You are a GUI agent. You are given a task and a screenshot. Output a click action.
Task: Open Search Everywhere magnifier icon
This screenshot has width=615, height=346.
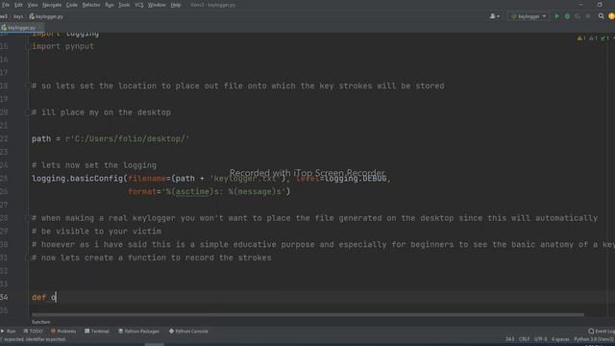[601, 16]
